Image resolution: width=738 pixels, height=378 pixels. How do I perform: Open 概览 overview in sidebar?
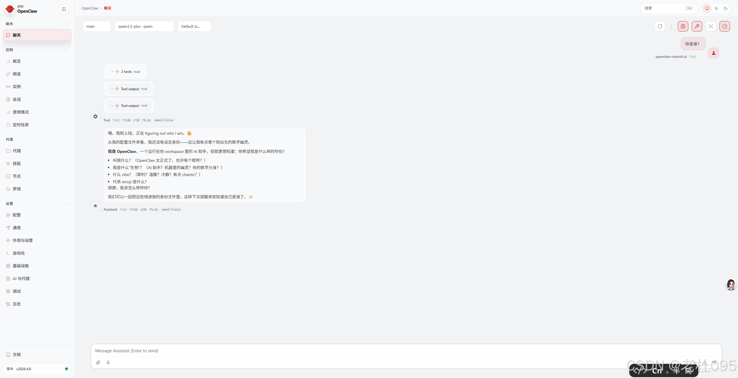tap(16, 61)
